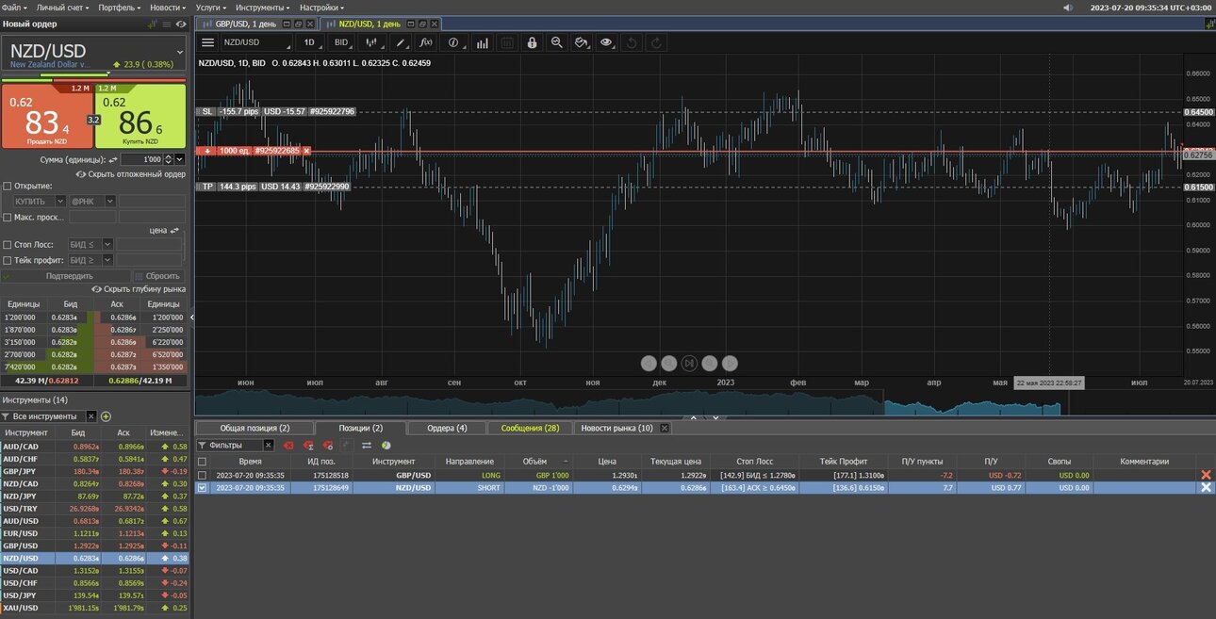Screen dimensions: 1216x619
Task: Click Скрыть глубину рынка toggle
Action: pyautogui.click(x=139, y=289)
